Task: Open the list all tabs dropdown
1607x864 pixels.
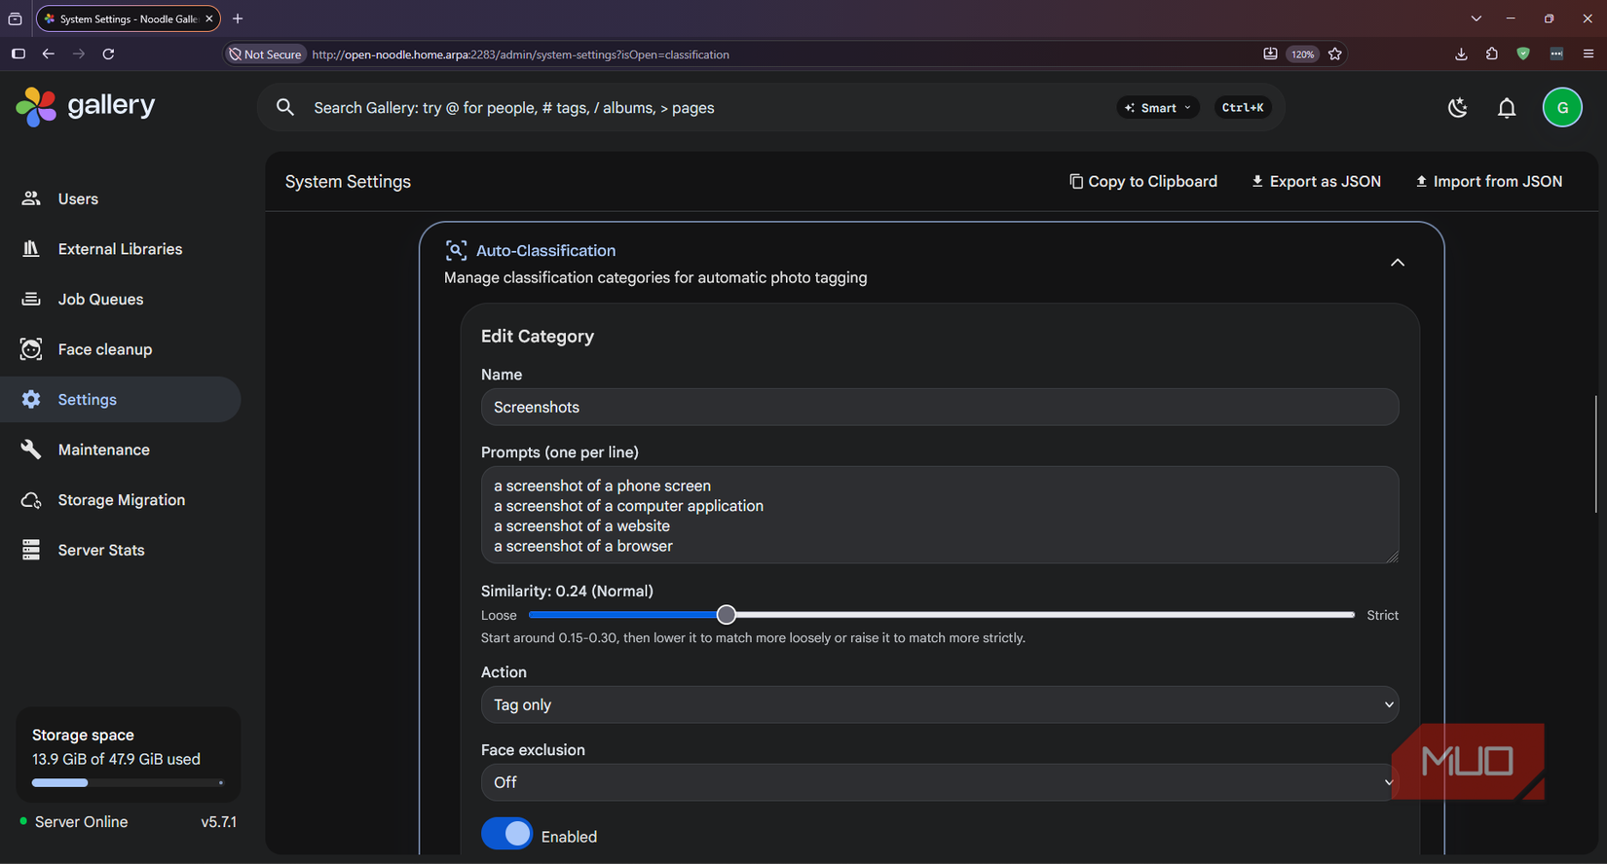Action: point(1476,18)
